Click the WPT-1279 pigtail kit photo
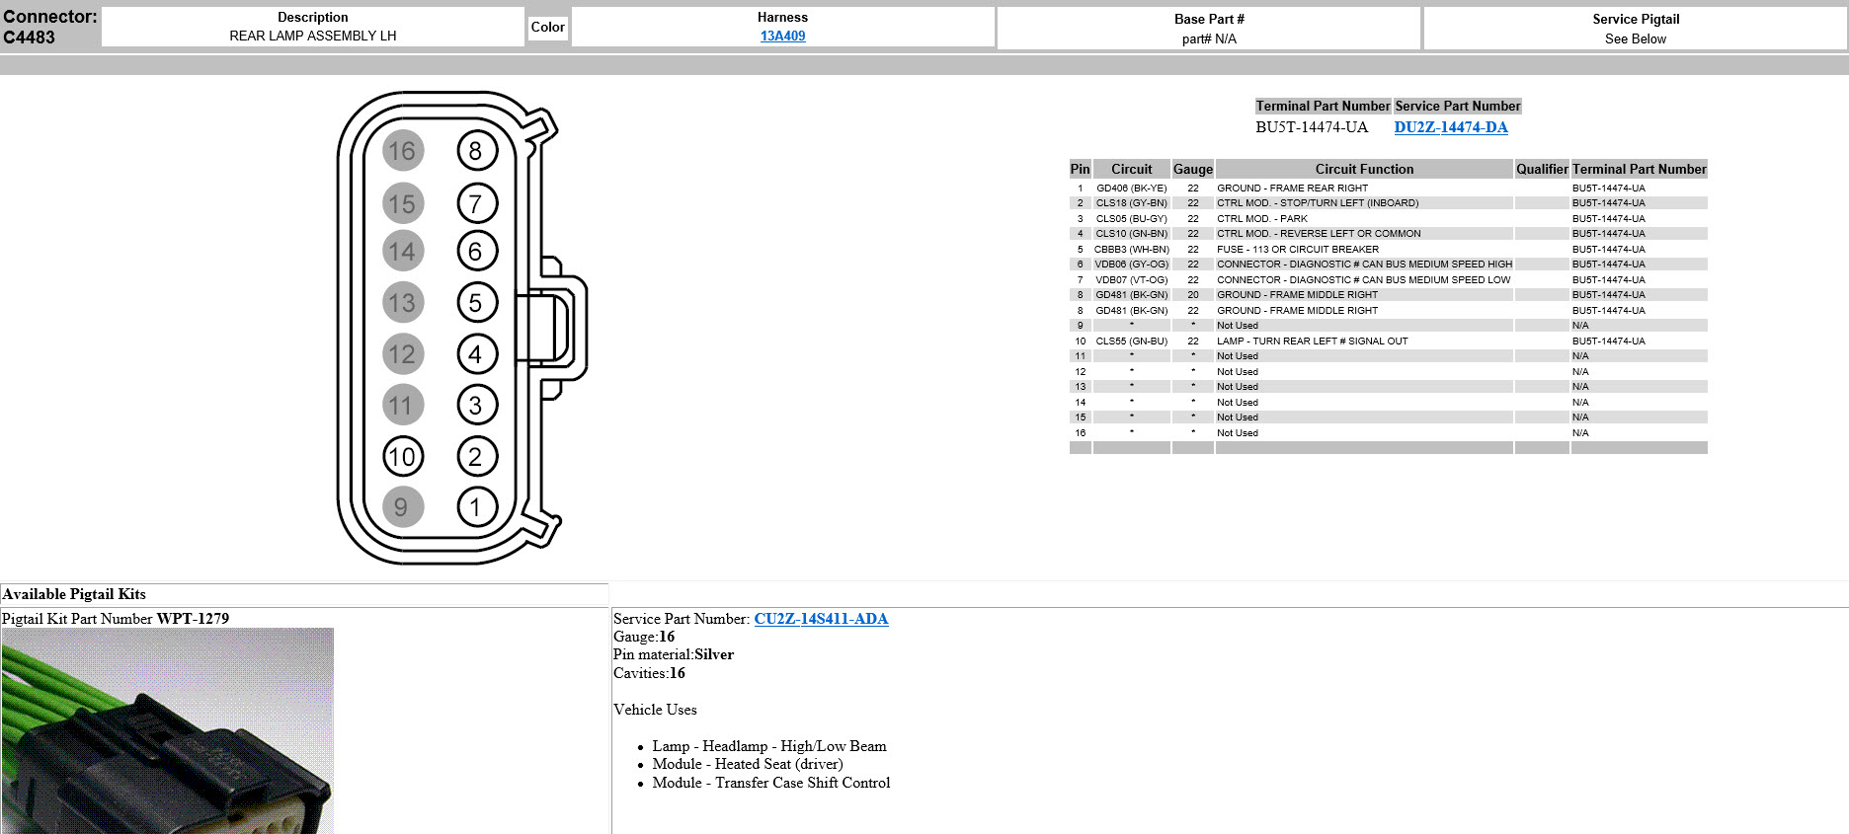1849x834 pixels. pyautogui.click(x=167, y=730)
